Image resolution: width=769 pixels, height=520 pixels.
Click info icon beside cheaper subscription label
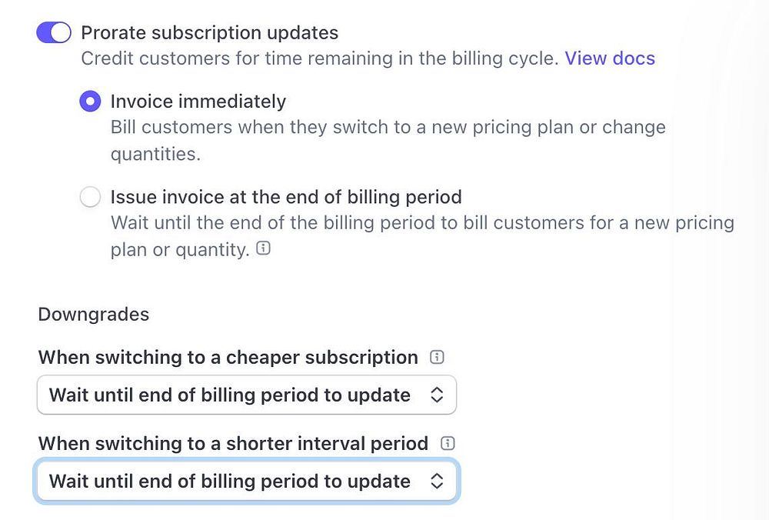pyautogui.click(x=438, y=357)
